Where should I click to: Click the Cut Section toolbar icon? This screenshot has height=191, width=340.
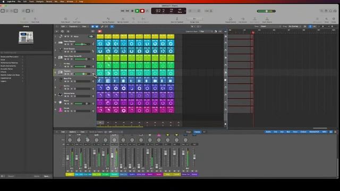click(243, 20)
